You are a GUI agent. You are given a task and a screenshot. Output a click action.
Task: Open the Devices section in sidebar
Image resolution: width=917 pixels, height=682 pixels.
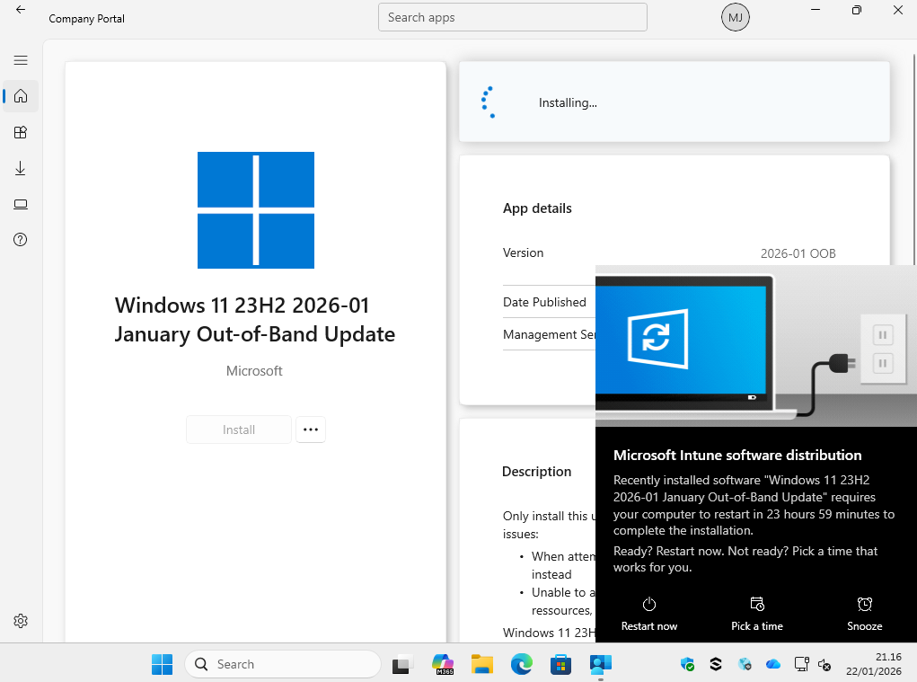[x=21, y=205]
